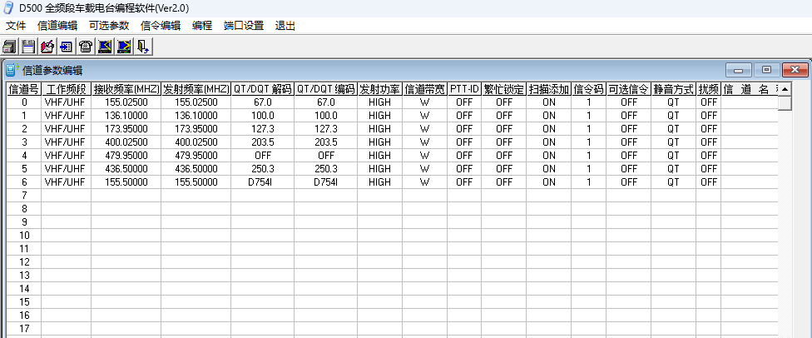Click the open file cabinet icon
This screenshot has height=338, width=812.
(10, 47)
